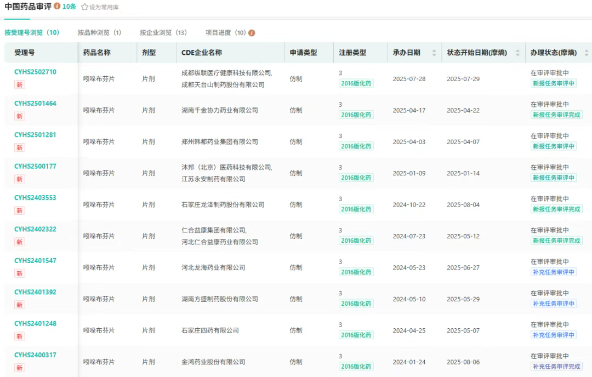Switch to 按企业浏览 tab
This screenshot has width=592, height=377.
[x=163, y=33]
